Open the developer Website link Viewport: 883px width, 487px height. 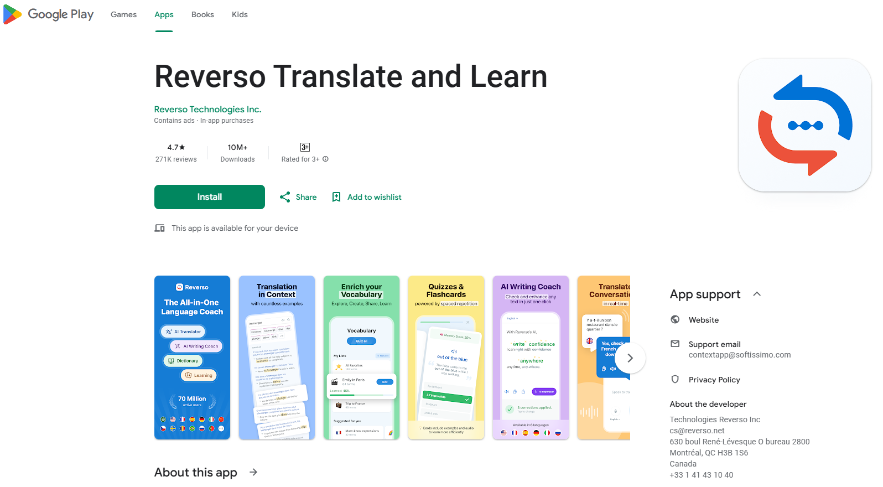[x=704, y=320]
